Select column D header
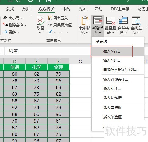The image size is (148, 142). [15, 61]
